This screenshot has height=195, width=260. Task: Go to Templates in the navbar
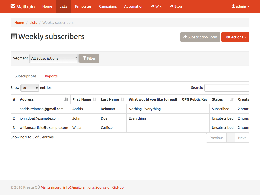83,6
